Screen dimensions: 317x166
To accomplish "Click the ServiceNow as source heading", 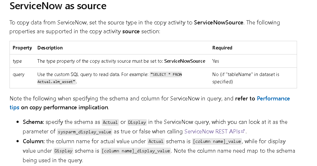I will click(x=58, y=6).
